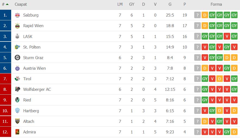This screenshot has height=138, width=240.
Task: Click the Altach club crest icon
Action: click(x=17, y=121)
